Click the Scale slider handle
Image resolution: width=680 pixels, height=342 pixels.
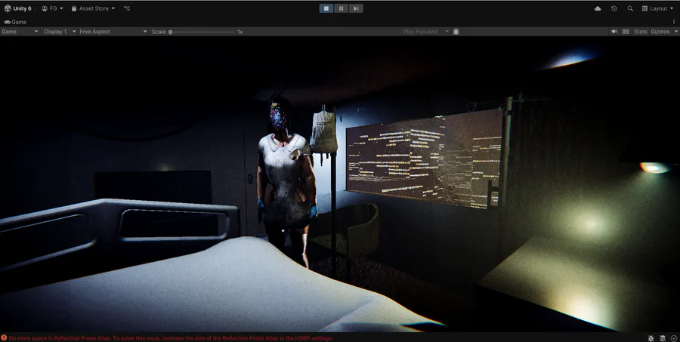point(171,32)
